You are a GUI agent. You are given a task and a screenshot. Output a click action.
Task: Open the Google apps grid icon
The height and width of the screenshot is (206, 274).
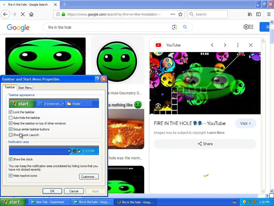pos(251,27)
